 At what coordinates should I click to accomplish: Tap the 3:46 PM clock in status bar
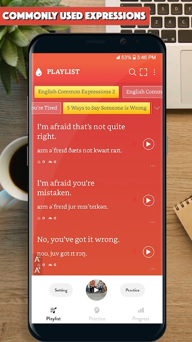point(146,58)
